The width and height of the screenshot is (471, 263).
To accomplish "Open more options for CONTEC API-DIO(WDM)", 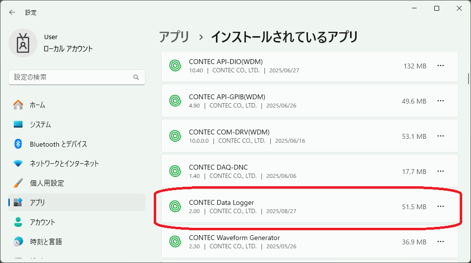I will (440, 66).
